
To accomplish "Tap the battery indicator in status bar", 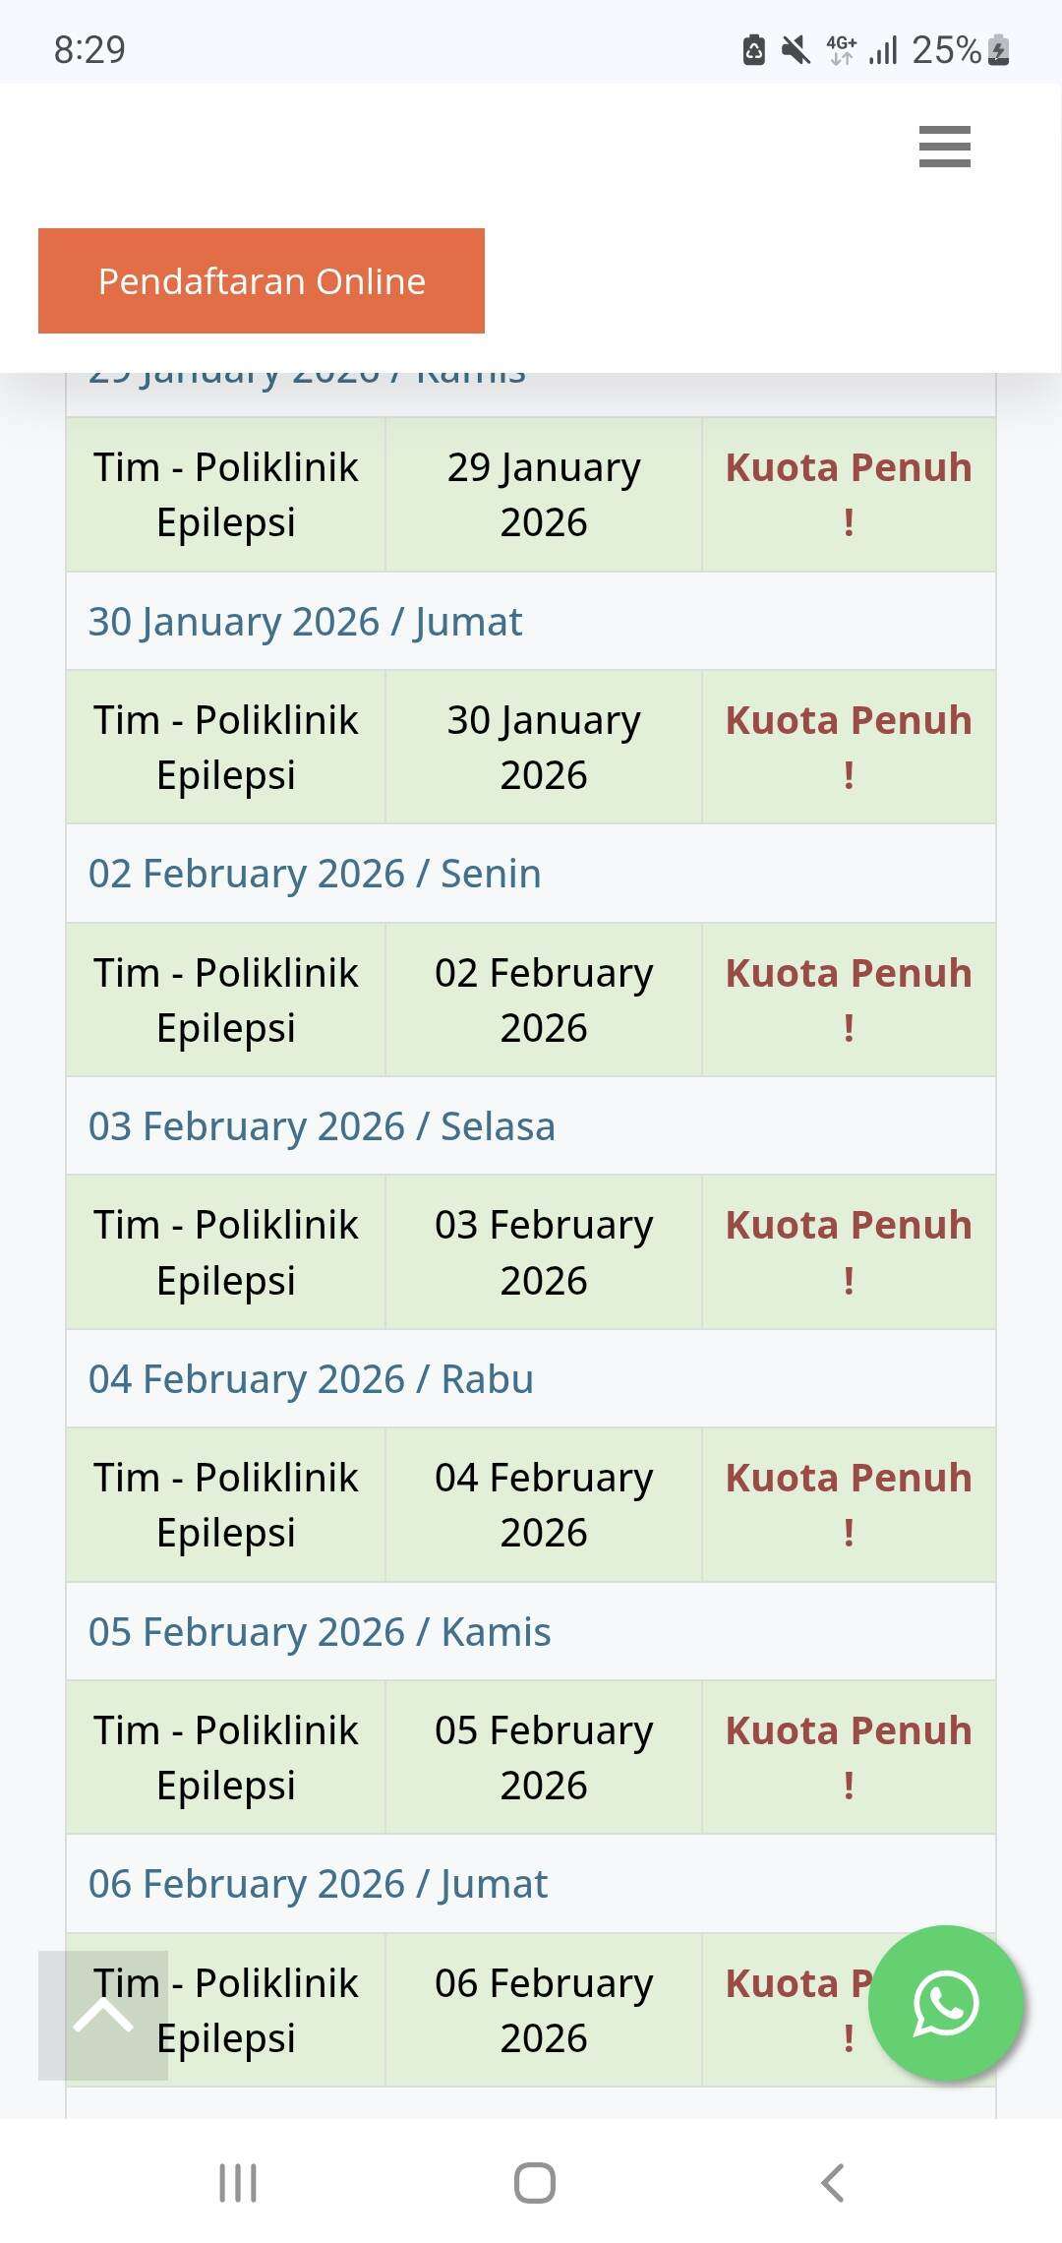I will (x=998, y=49).
